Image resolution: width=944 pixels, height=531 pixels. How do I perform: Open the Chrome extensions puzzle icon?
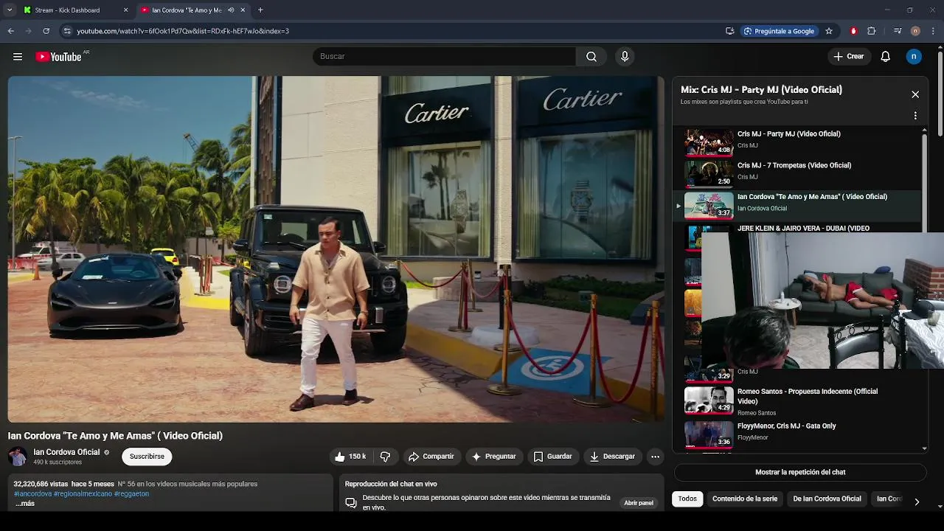click(x=871, y=31)
